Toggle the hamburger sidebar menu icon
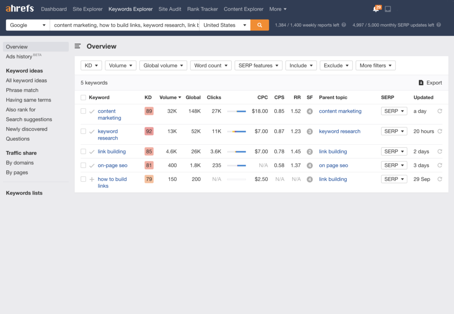This screenshot has width=454, height=314. [x=78, y=46]
